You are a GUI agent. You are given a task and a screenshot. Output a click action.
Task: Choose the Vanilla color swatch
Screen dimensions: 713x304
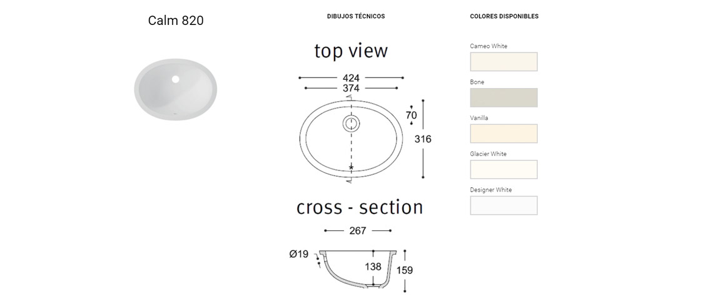click(x=504, y=134)
